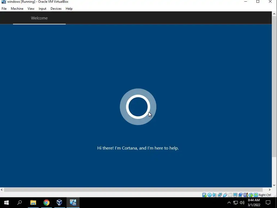277x208 pixels.
Task: Select the running Windows VM taskbar icon
Action: pos(73,203)
